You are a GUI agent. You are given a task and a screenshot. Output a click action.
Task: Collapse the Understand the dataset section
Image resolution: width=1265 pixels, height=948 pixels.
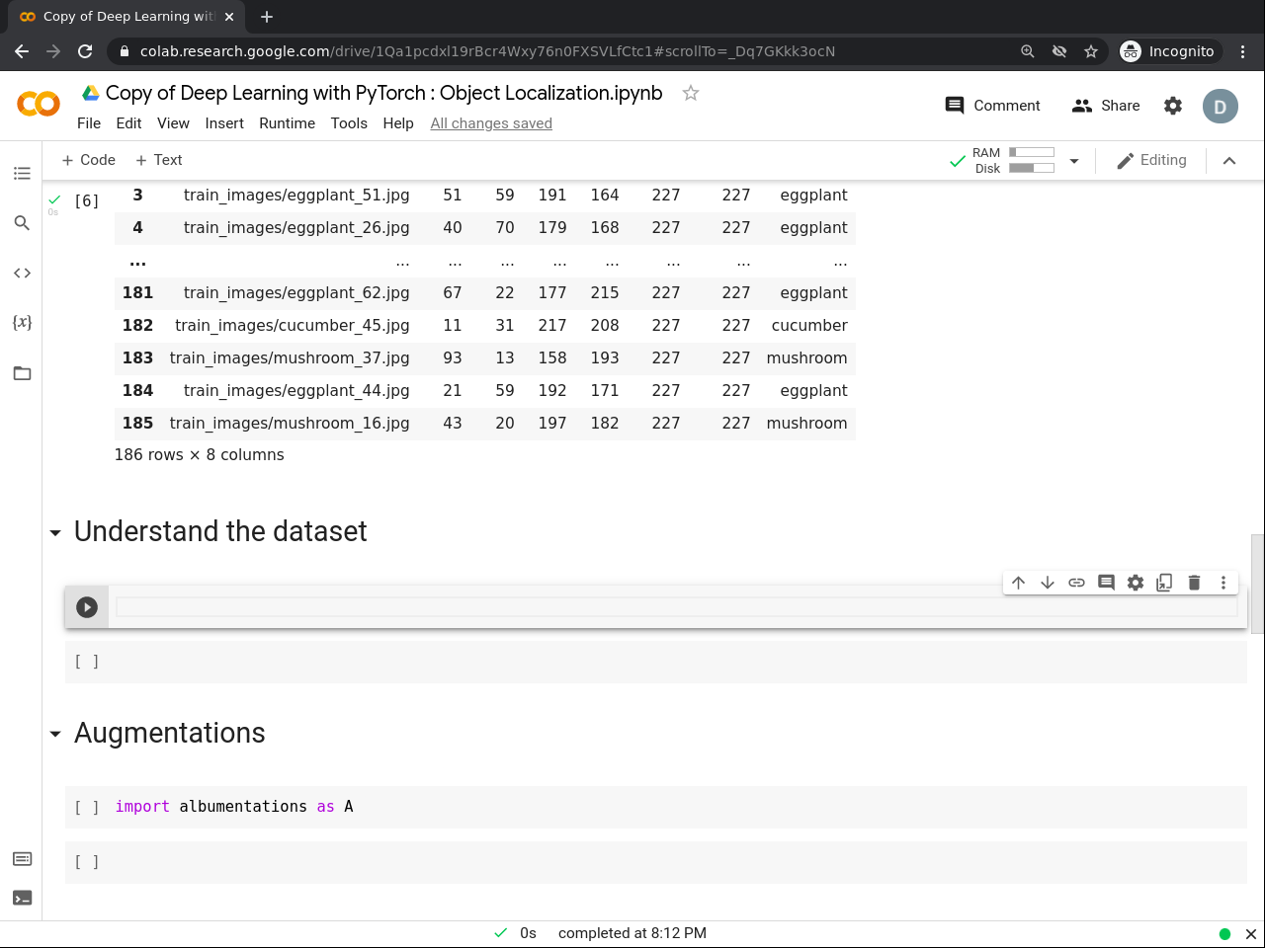point(55,533)
